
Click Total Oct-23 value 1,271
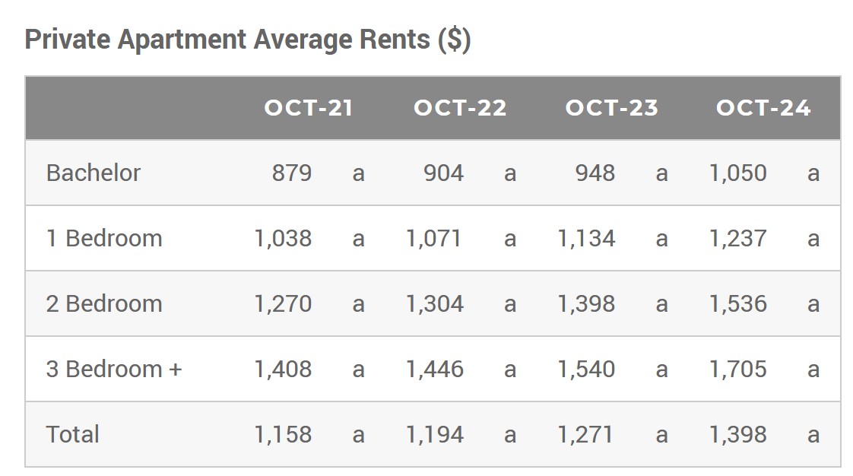(x=585, y=434)
